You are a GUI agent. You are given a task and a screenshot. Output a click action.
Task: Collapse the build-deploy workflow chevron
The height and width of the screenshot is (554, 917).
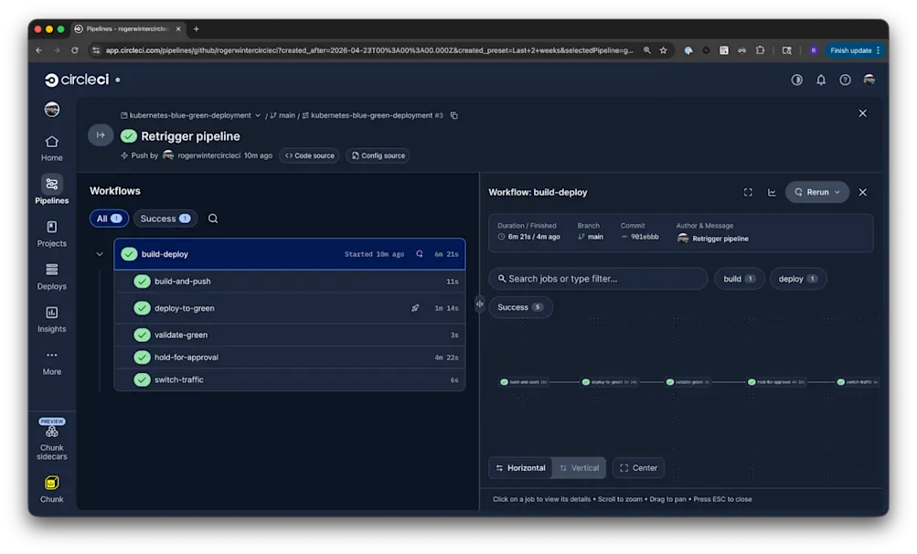(x=100, y=254)
